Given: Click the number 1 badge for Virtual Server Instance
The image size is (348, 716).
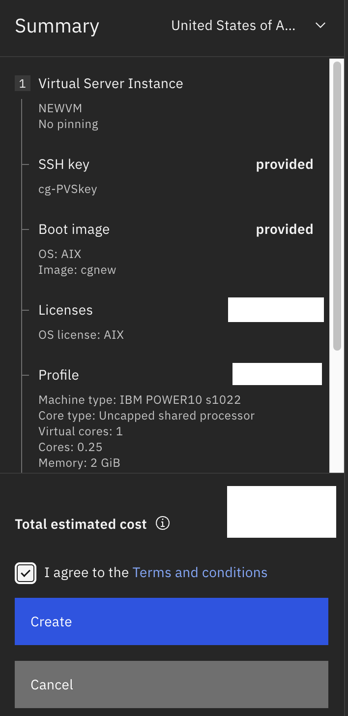Looking at the screenshot, I should (22, 84).
